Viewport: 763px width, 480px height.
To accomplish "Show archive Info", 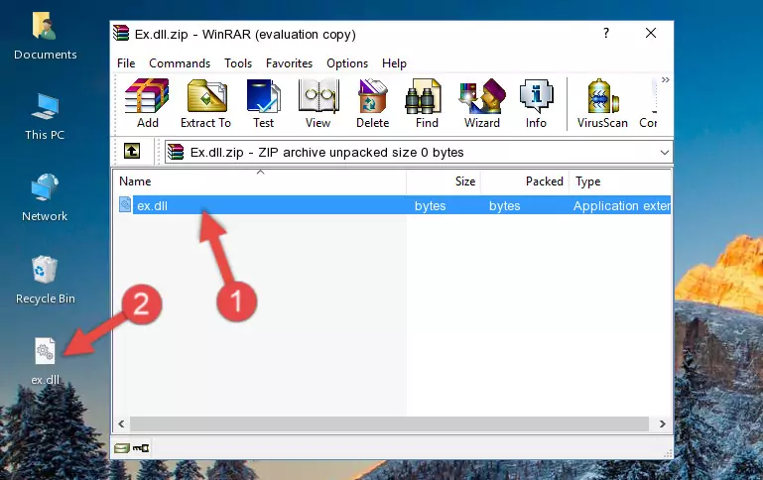I will (536, 103).
